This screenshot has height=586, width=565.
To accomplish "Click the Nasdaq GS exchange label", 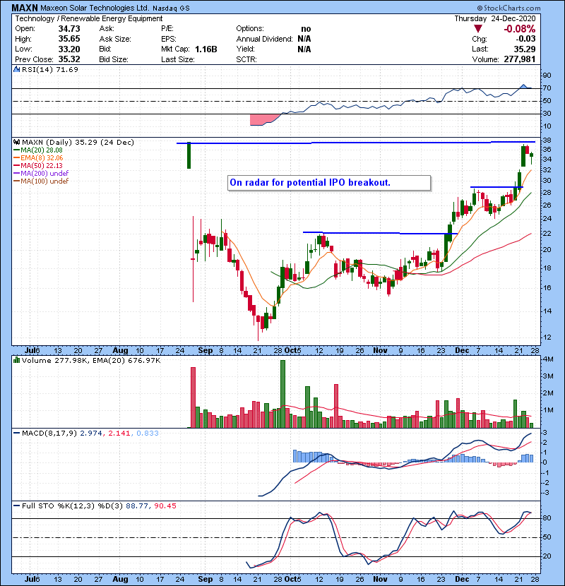I will pyautogui.click(x=171, y=8).
